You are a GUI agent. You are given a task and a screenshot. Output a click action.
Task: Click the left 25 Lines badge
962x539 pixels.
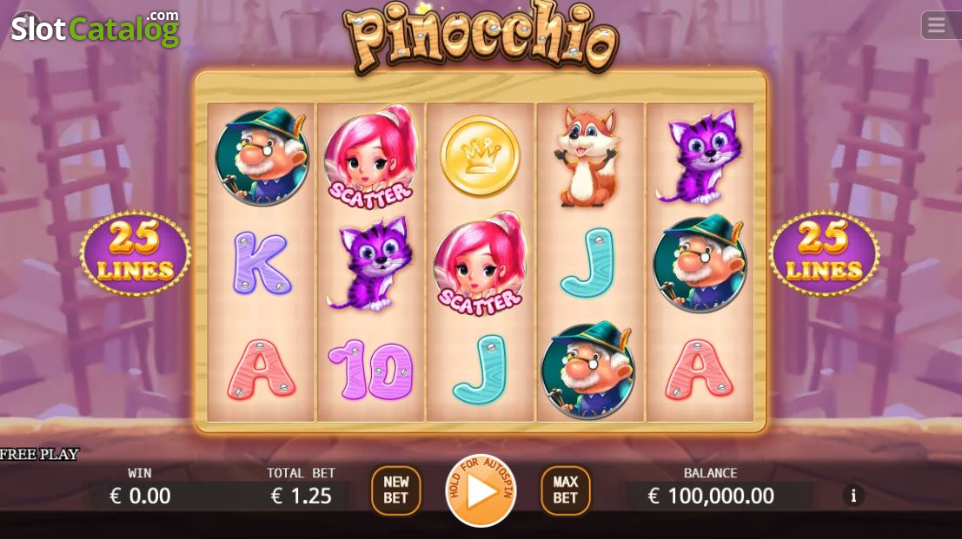click(136, 253)
